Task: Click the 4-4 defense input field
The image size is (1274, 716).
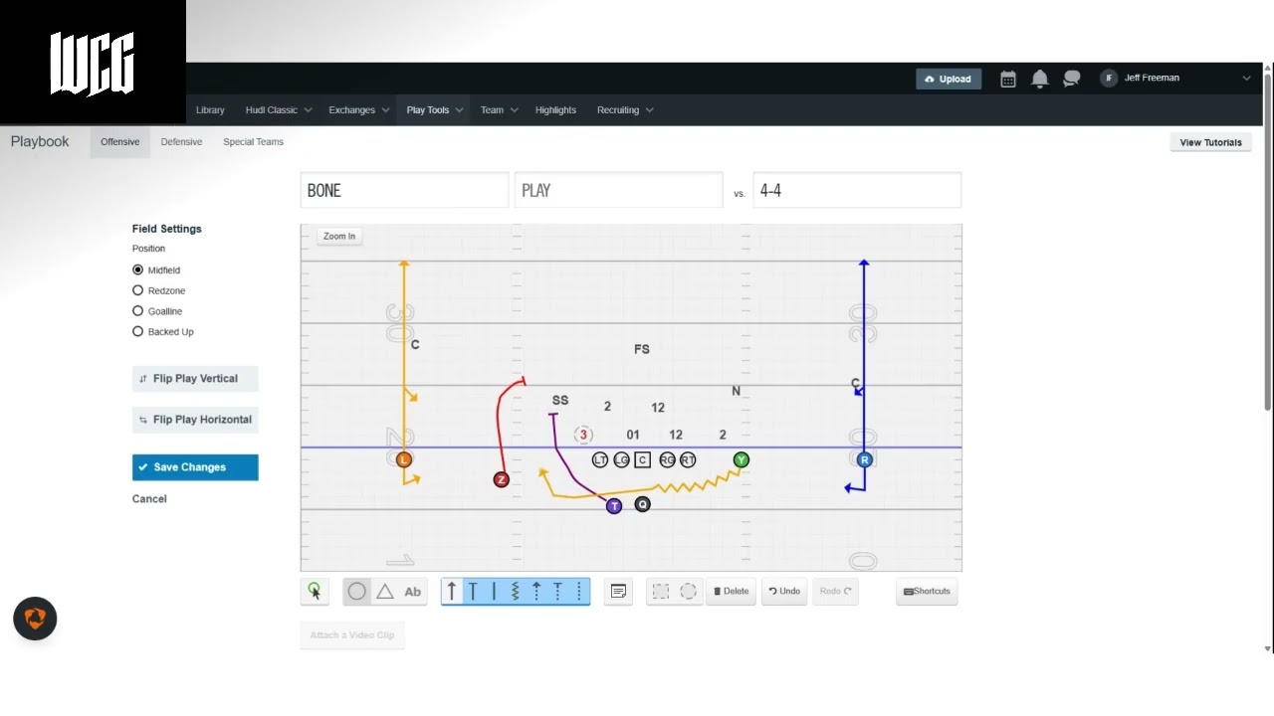Action: (857, 190)
